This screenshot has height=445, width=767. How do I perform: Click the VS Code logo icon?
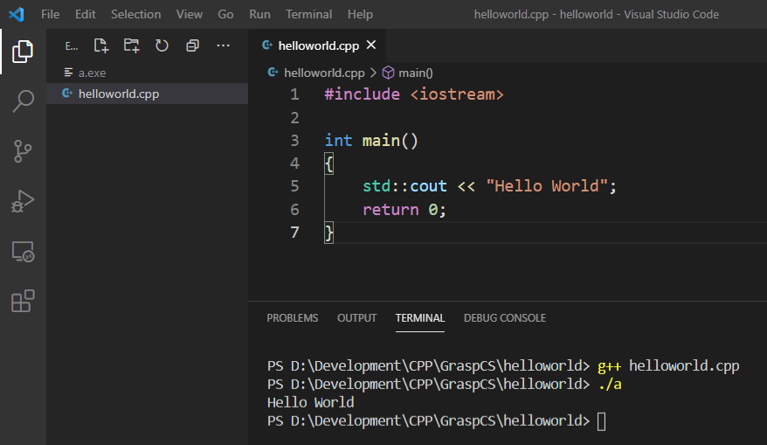point(16,14)
